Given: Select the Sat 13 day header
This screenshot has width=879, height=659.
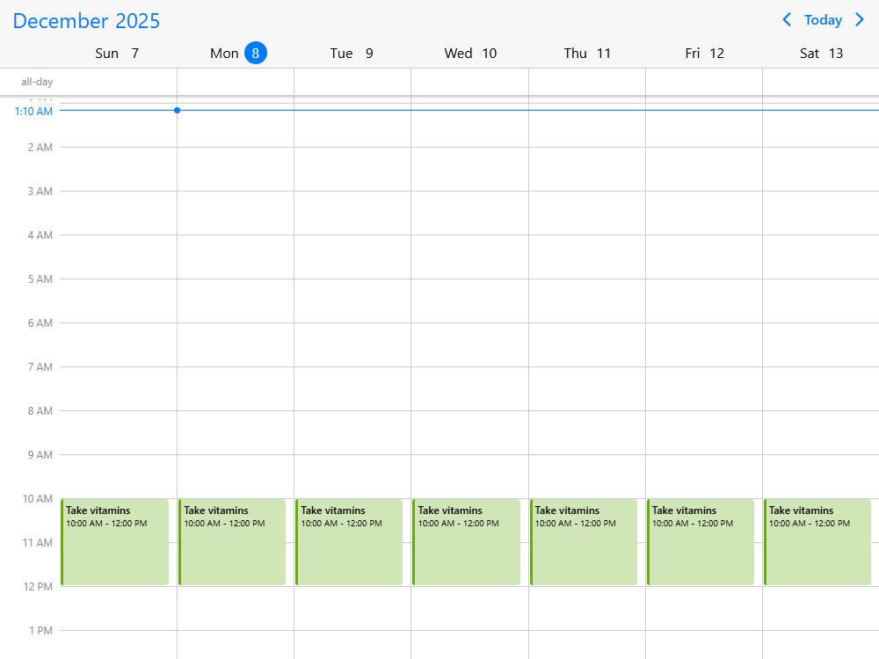Looking at the screenshot, I should tap(821, 53).
